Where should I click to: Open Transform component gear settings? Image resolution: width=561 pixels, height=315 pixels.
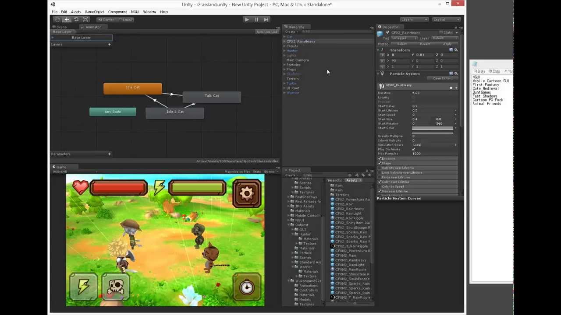[456, 50]
